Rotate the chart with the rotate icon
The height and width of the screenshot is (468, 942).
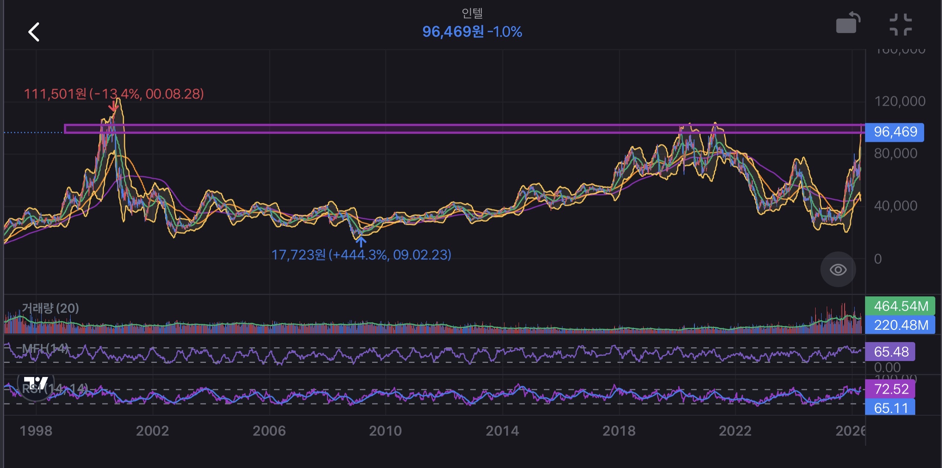[x=848, y=23]
